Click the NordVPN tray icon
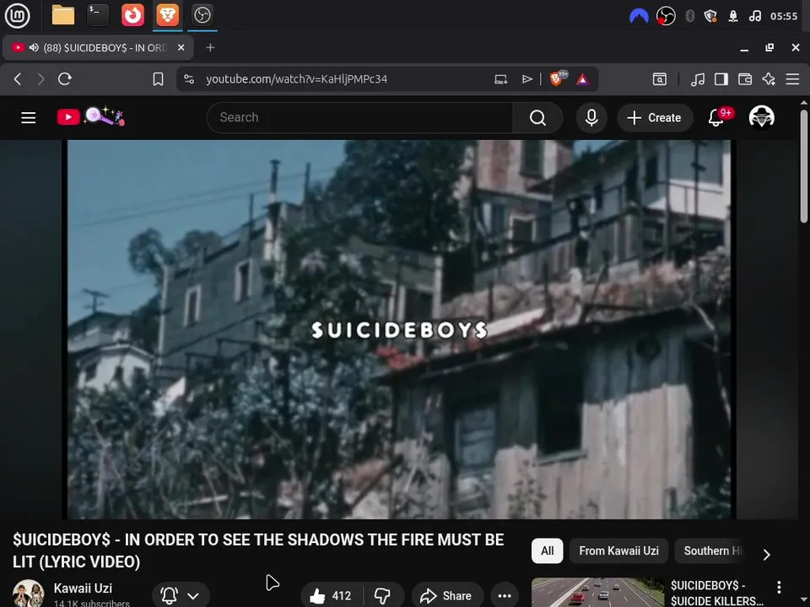The image size is (810, 607). tap(639, 16)
